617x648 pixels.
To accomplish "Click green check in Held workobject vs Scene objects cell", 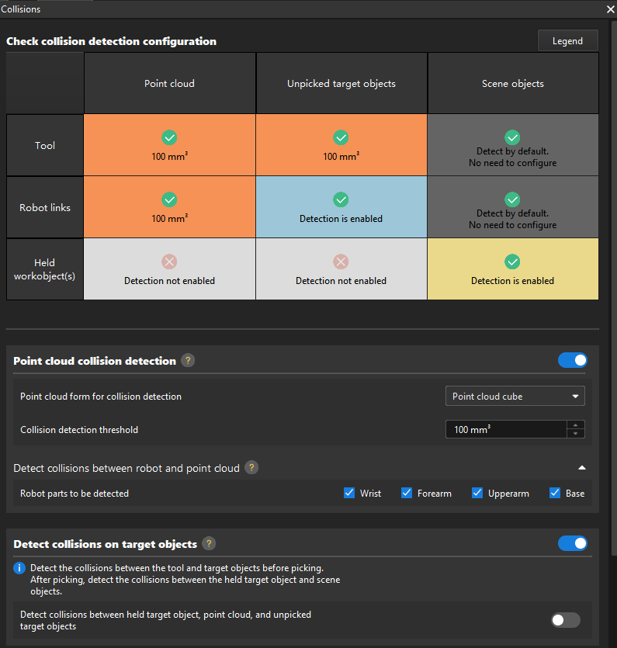I will click(x=512, y=262).
